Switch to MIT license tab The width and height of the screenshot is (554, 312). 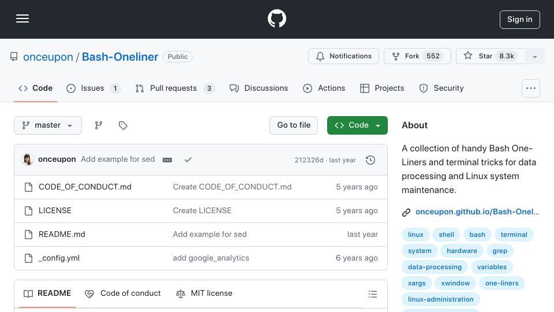point(204,294)
